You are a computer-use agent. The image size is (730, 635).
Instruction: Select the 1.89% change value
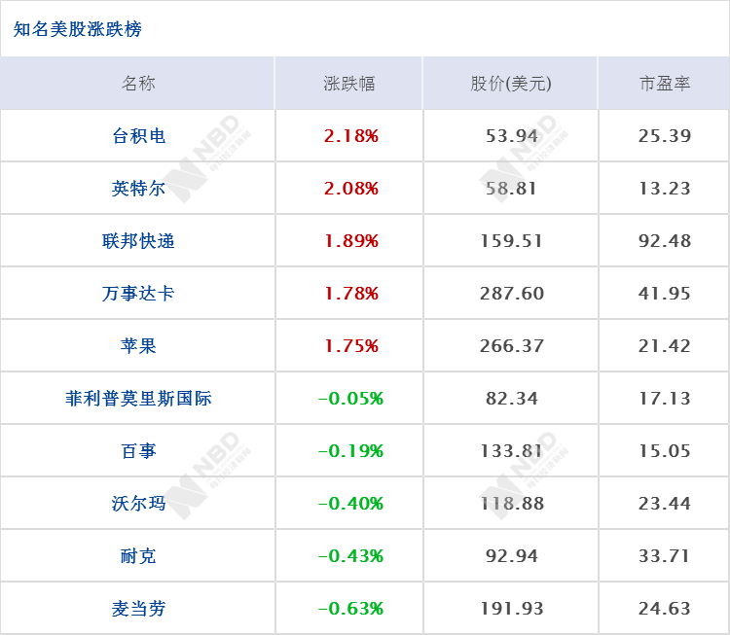click(x=351, y=241)
